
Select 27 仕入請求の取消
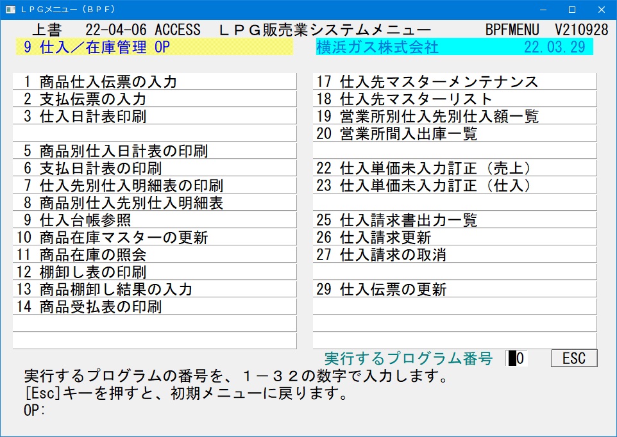[455, 254]
